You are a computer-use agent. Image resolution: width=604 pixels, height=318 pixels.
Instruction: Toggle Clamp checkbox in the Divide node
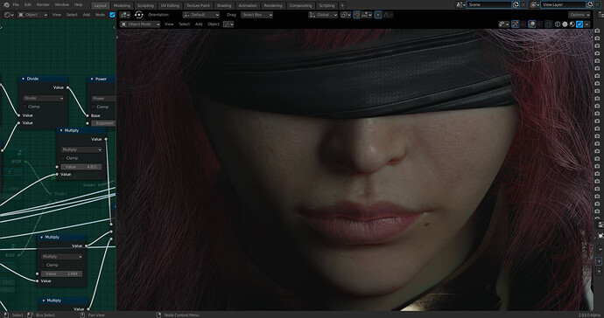(25, 107)
